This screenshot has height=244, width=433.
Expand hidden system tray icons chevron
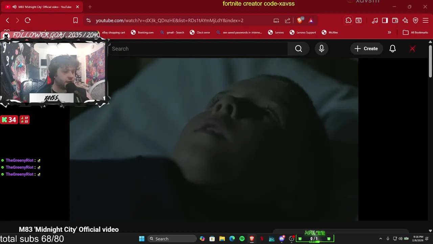pos(381,239)
